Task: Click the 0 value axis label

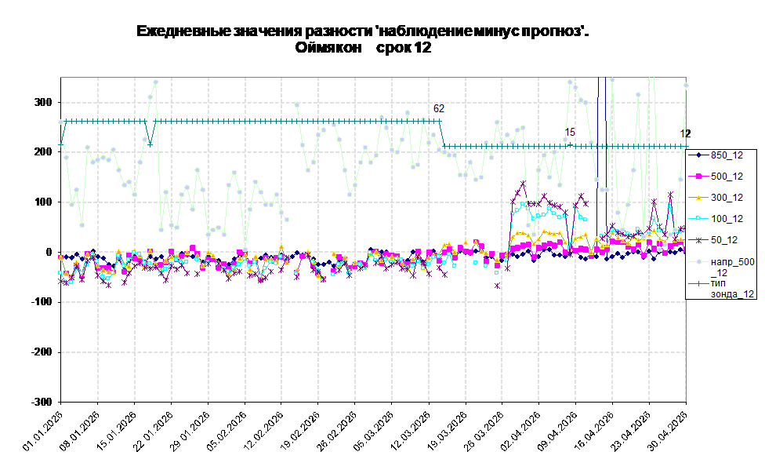Action: (49, 252)
